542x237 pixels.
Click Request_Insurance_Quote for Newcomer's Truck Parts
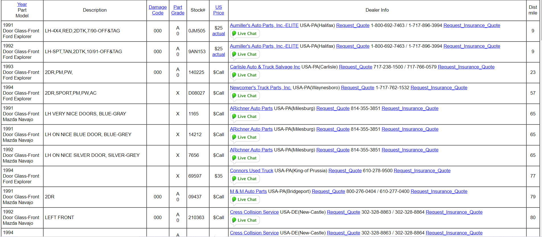(x=439, y=88)
